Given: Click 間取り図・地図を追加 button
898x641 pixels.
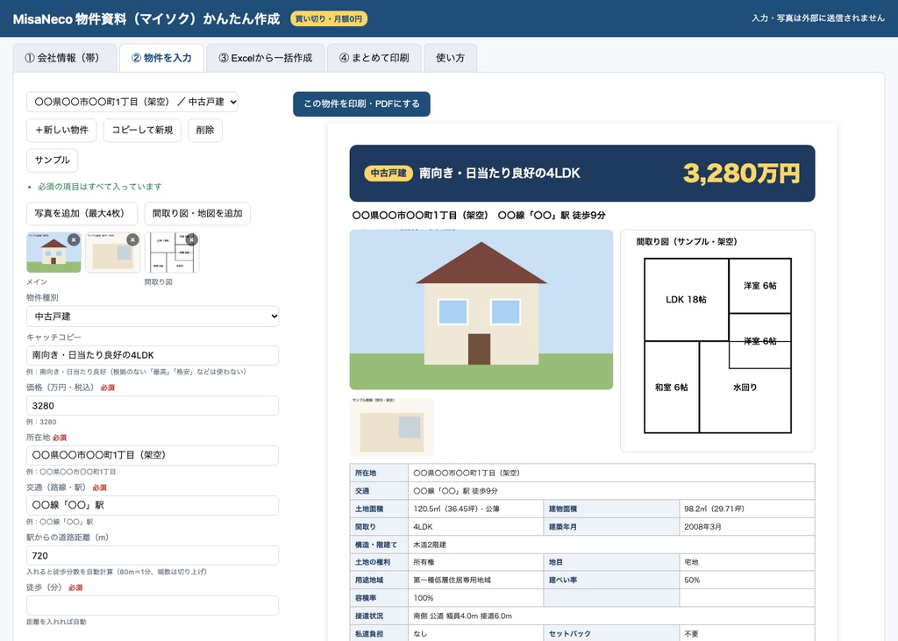Looking at the screenshot, I should click(197, 214).
